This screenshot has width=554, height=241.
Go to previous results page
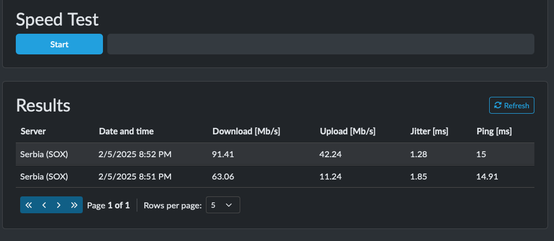point(44,205)
